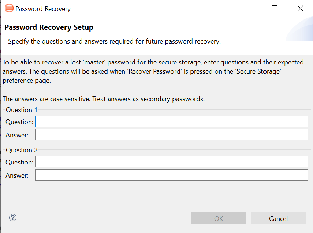
Task: Click the 'Answer:' label in Question 2 group
Action: tap(17, 175)
